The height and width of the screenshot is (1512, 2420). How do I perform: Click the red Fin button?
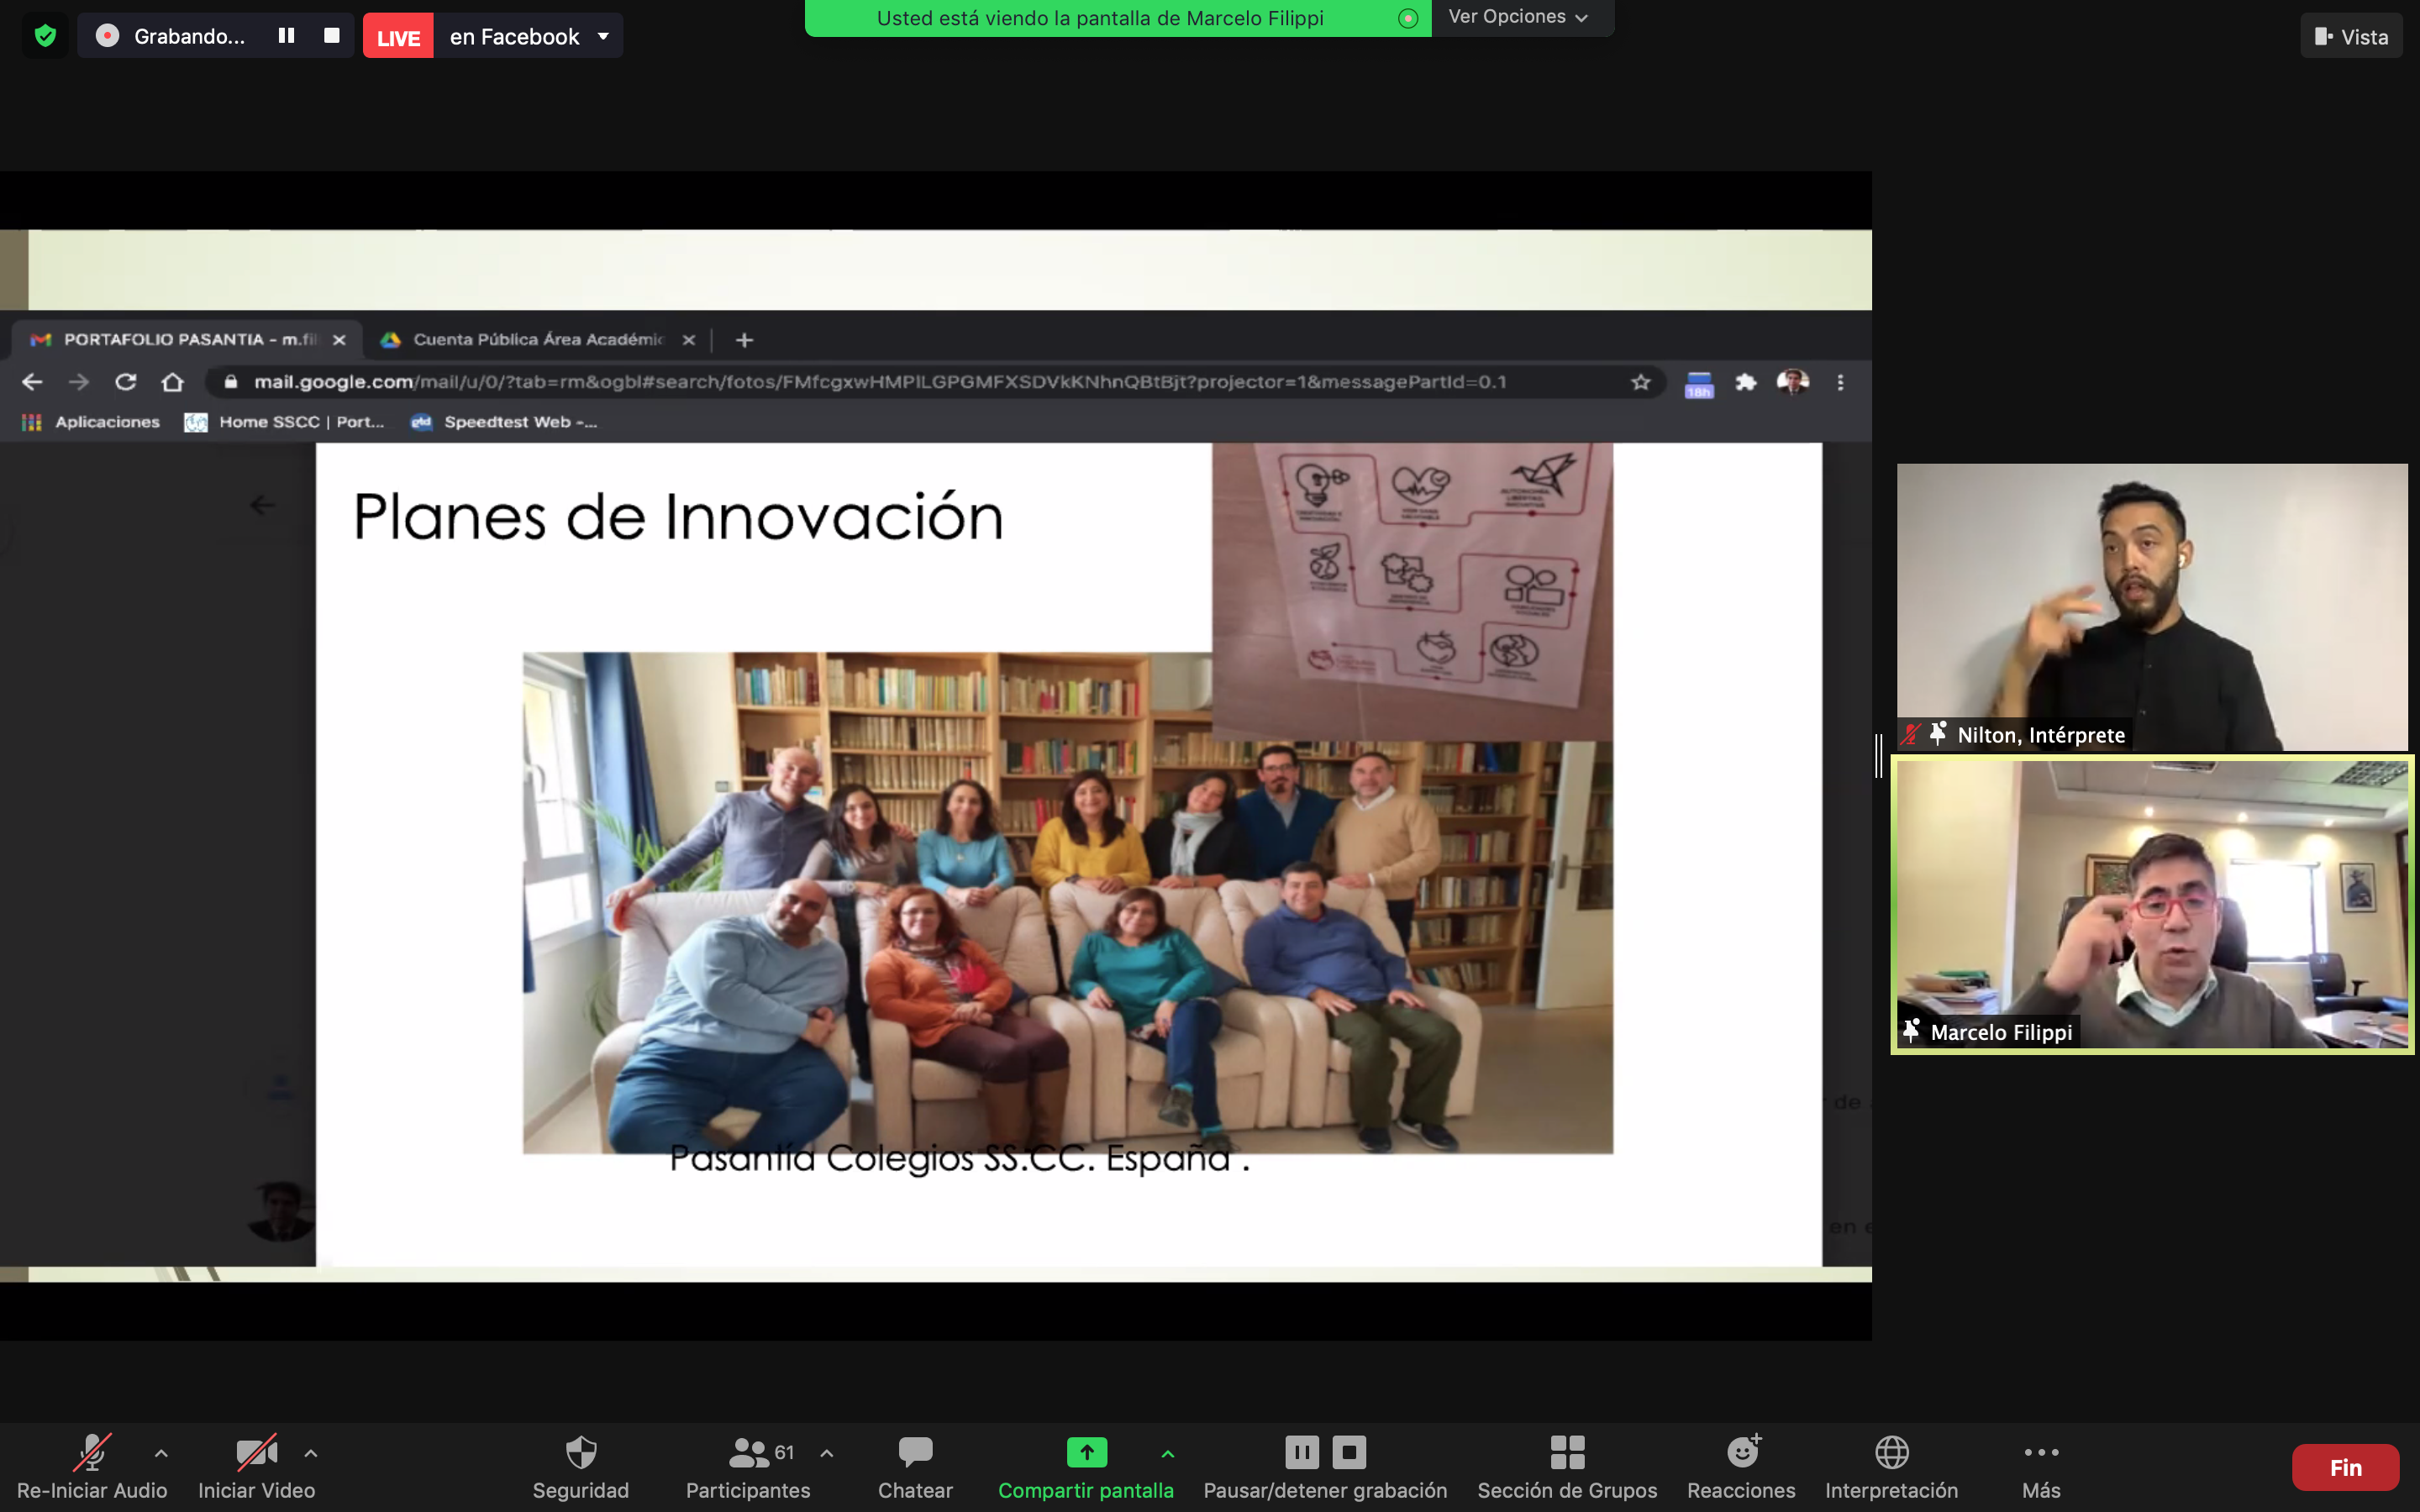(x=2344, y=1467)
